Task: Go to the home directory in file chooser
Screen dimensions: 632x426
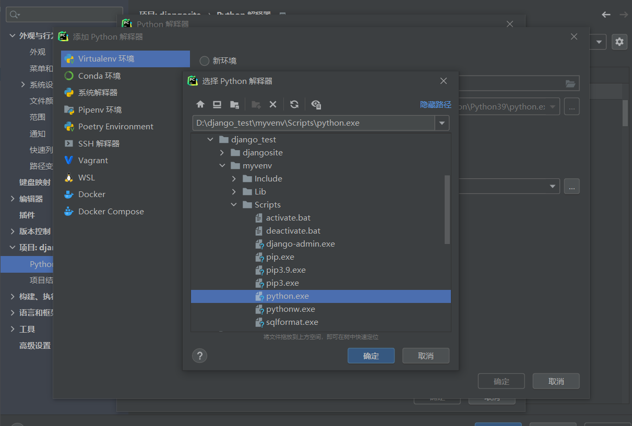Action: tap(200, 104)
